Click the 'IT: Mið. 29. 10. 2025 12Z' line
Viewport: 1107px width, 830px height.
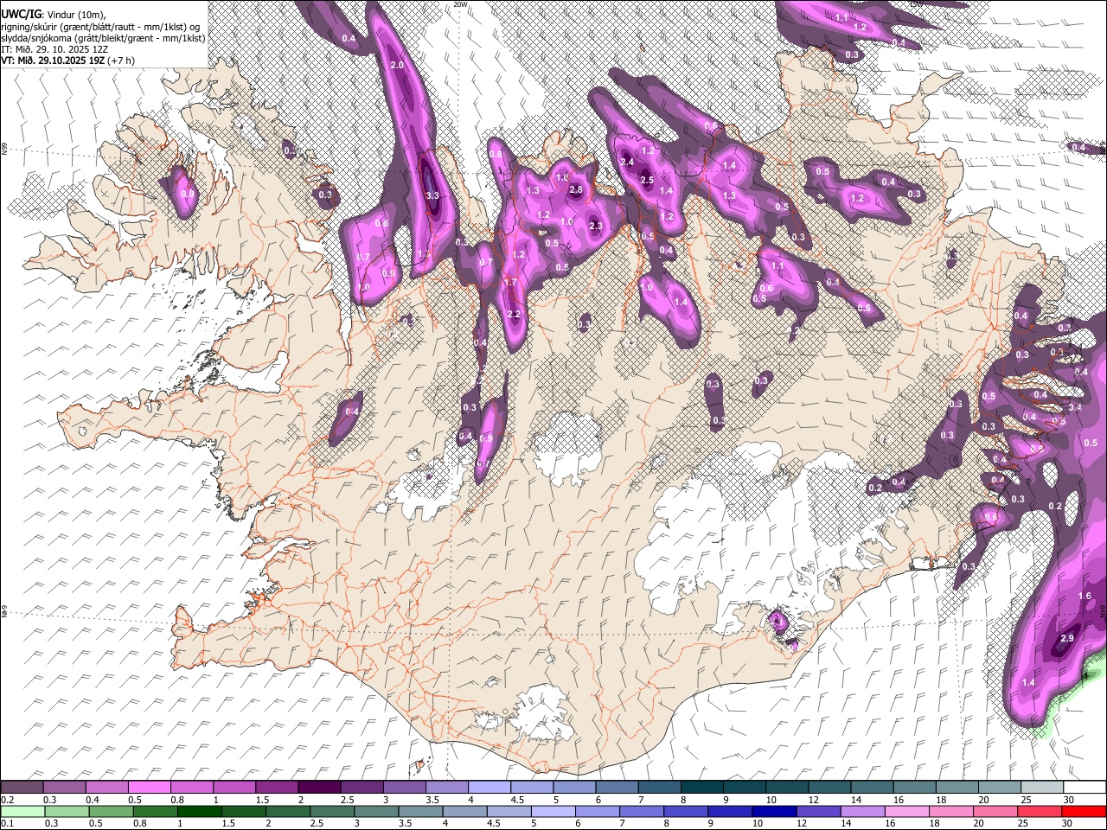(54, 49)
